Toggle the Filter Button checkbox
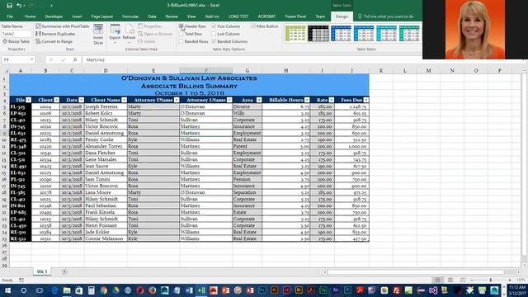This screenshot has height=297, width=528. coord(253,26)
